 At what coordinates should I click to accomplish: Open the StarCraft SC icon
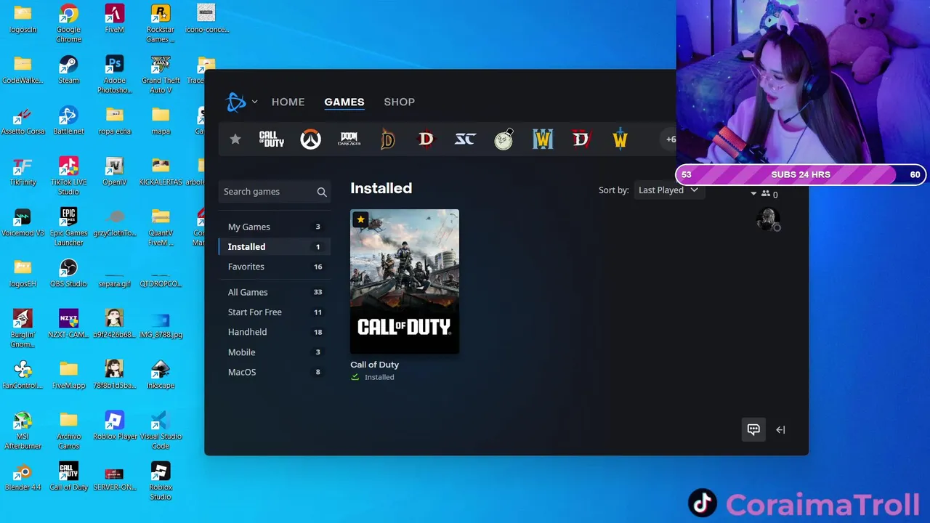465,139
